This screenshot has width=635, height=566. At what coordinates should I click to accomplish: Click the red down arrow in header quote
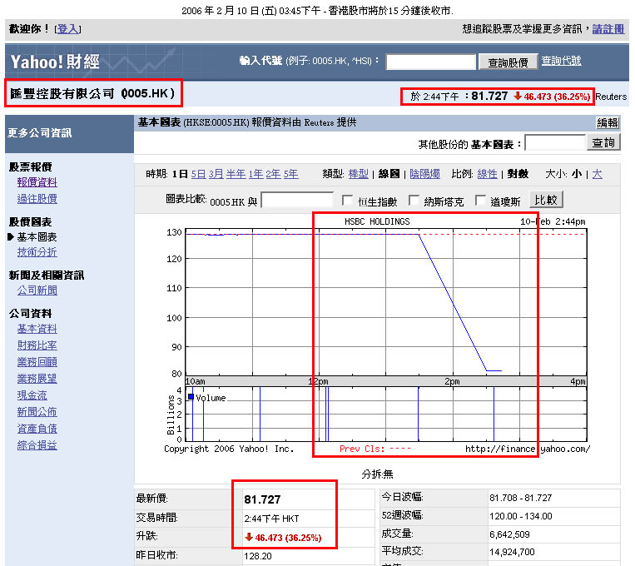517,96
